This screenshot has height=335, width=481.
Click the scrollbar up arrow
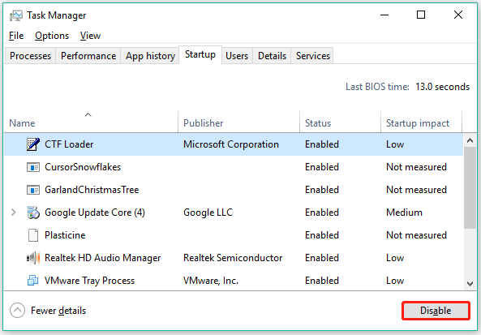(x=470, y=140)
